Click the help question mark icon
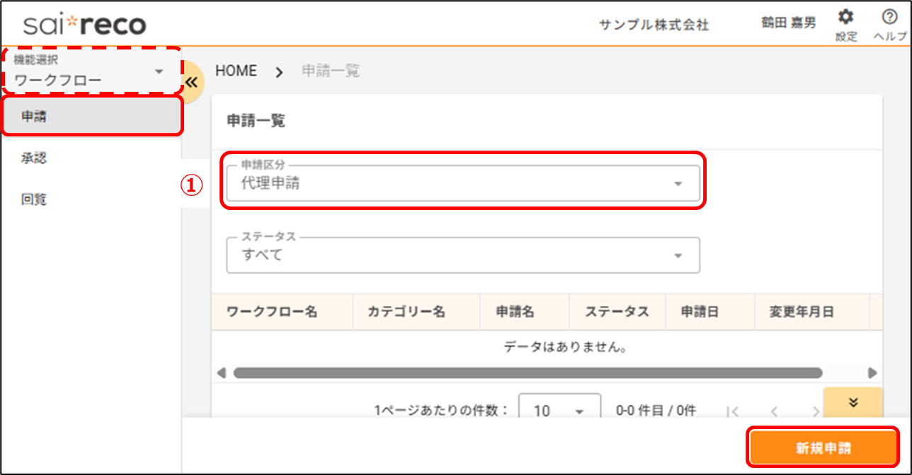 [889, 17]
